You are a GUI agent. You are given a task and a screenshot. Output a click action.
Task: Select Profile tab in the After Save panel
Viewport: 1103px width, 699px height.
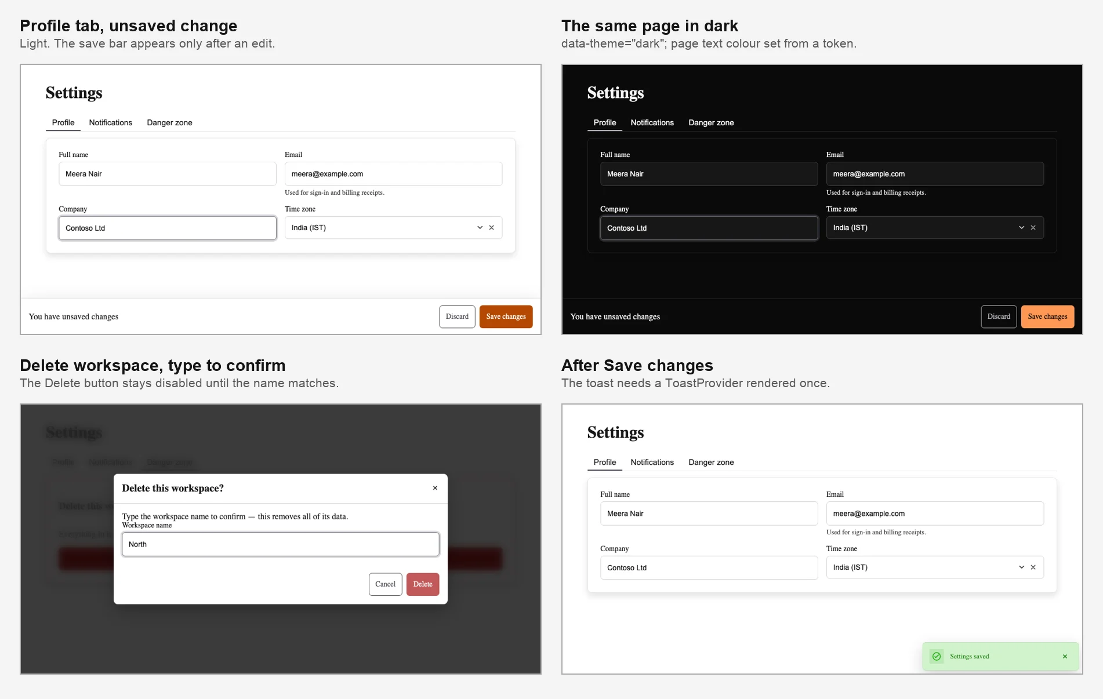(605, 463)
